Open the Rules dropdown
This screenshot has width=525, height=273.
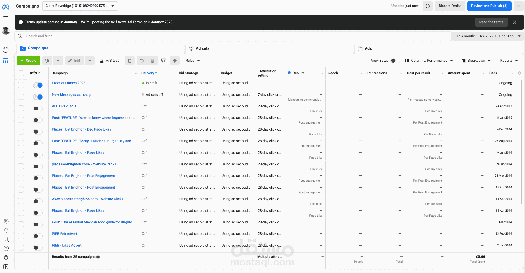(193, 61)
